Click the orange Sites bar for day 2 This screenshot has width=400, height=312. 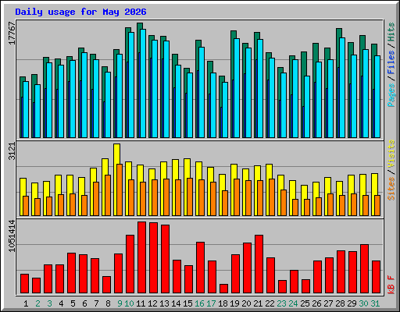coord(37,207)
